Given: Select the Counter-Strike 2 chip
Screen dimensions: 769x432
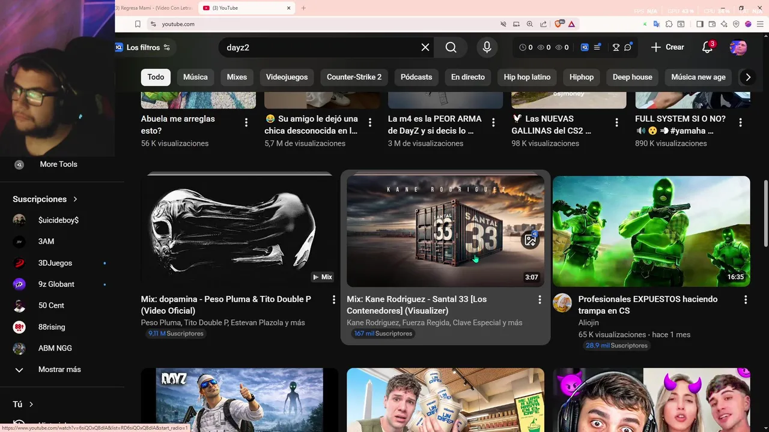Looking at the screenshot, I should [354, 77].
